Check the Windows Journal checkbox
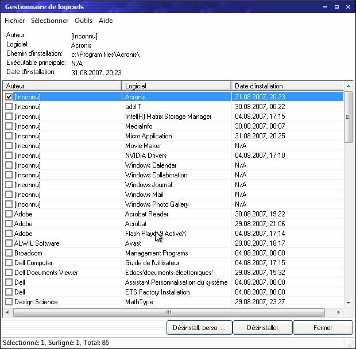356x349 pixels. click(x=9, y=185)
